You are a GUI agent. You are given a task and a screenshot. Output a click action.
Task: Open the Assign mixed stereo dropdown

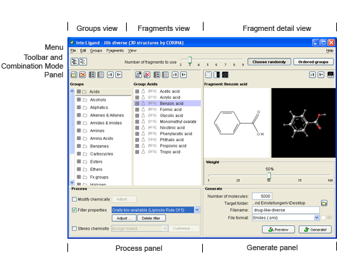165,229
